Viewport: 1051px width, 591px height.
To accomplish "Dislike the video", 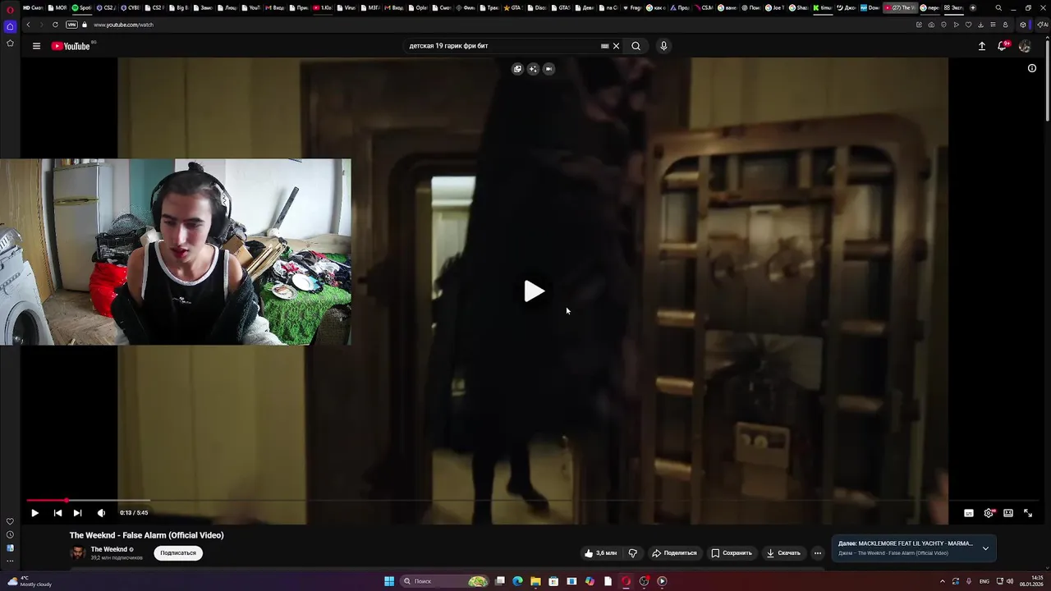I will click(x=632, y=553).
